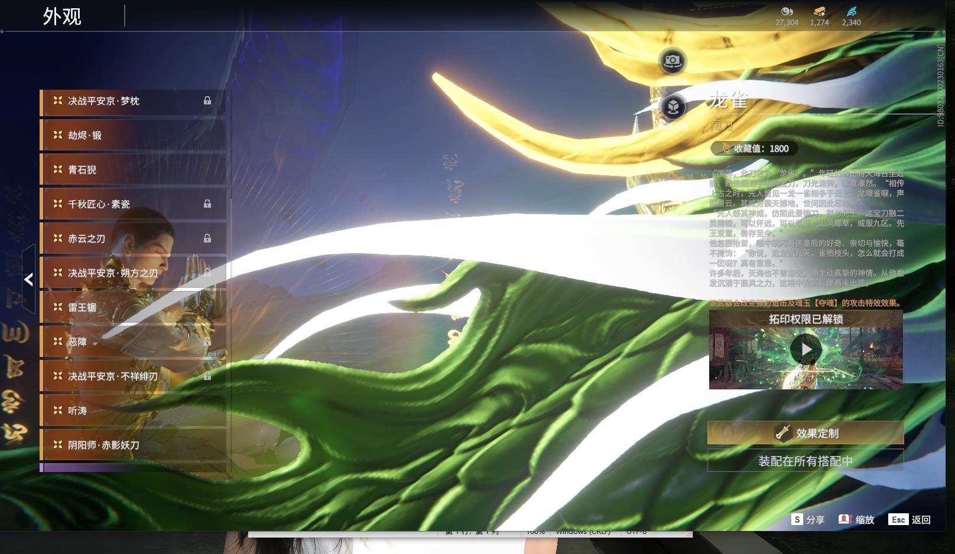Click the lock icon on 决战平安京·不祥绯刃
This screenshot has width=955, height=554.
tap(207, 376)
